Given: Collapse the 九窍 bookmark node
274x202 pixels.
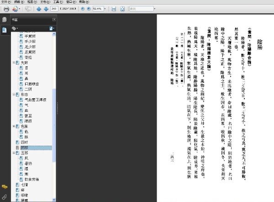Looking at the screenshot, I should point(14,63).
